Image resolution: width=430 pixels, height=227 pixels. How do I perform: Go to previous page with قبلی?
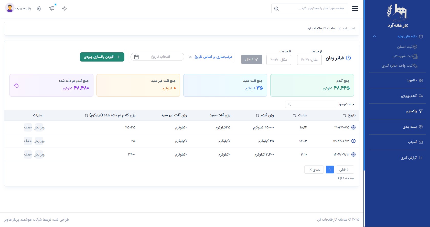click(x=345, y=170)
